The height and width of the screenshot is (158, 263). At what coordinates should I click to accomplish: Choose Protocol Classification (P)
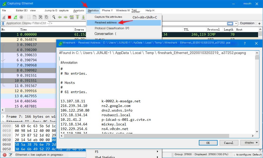124,28
